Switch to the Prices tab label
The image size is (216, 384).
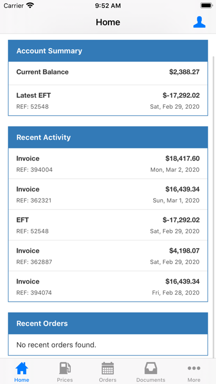[65, 380]
